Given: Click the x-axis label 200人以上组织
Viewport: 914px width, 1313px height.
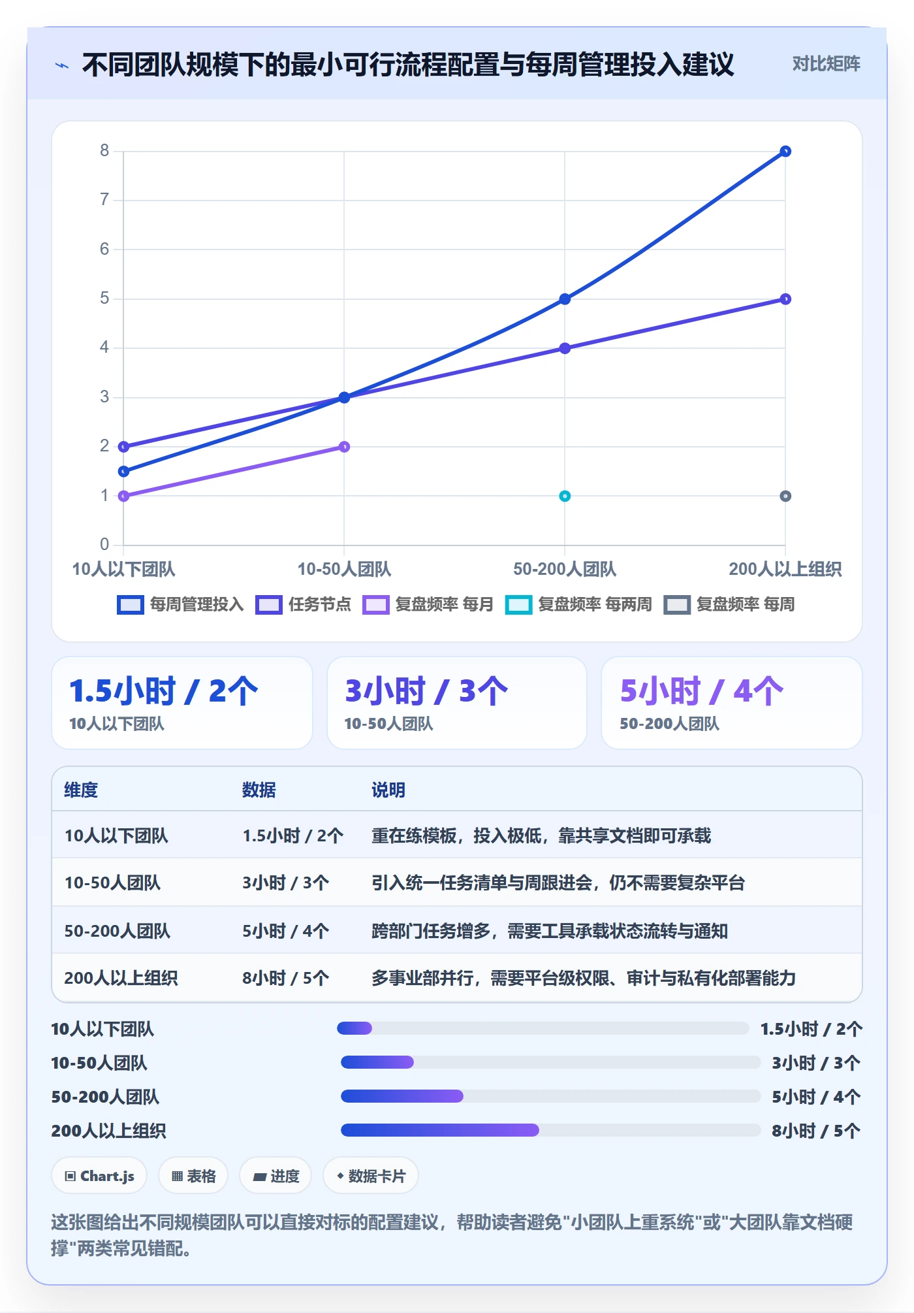Looking at the screenshot, I should pos(785,569).
